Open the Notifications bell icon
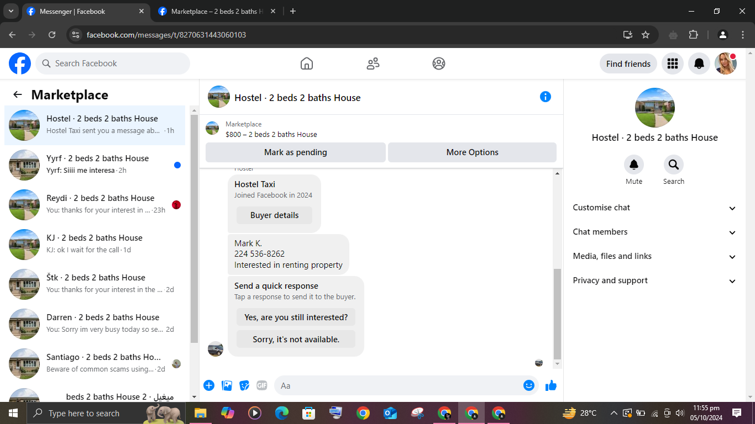755x424 pixels. click(x=699, y=63)
